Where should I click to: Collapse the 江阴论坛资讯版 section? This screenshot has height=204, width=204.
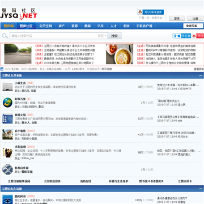pyautogui.click(x=201, y=75)
